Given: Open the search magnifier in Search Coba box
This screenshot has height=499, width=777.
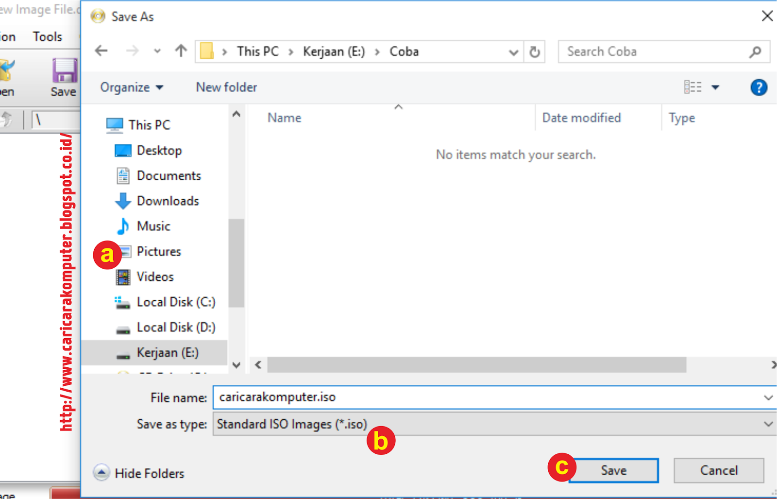Looking at the screenshot, I should [x=756, y=52].
